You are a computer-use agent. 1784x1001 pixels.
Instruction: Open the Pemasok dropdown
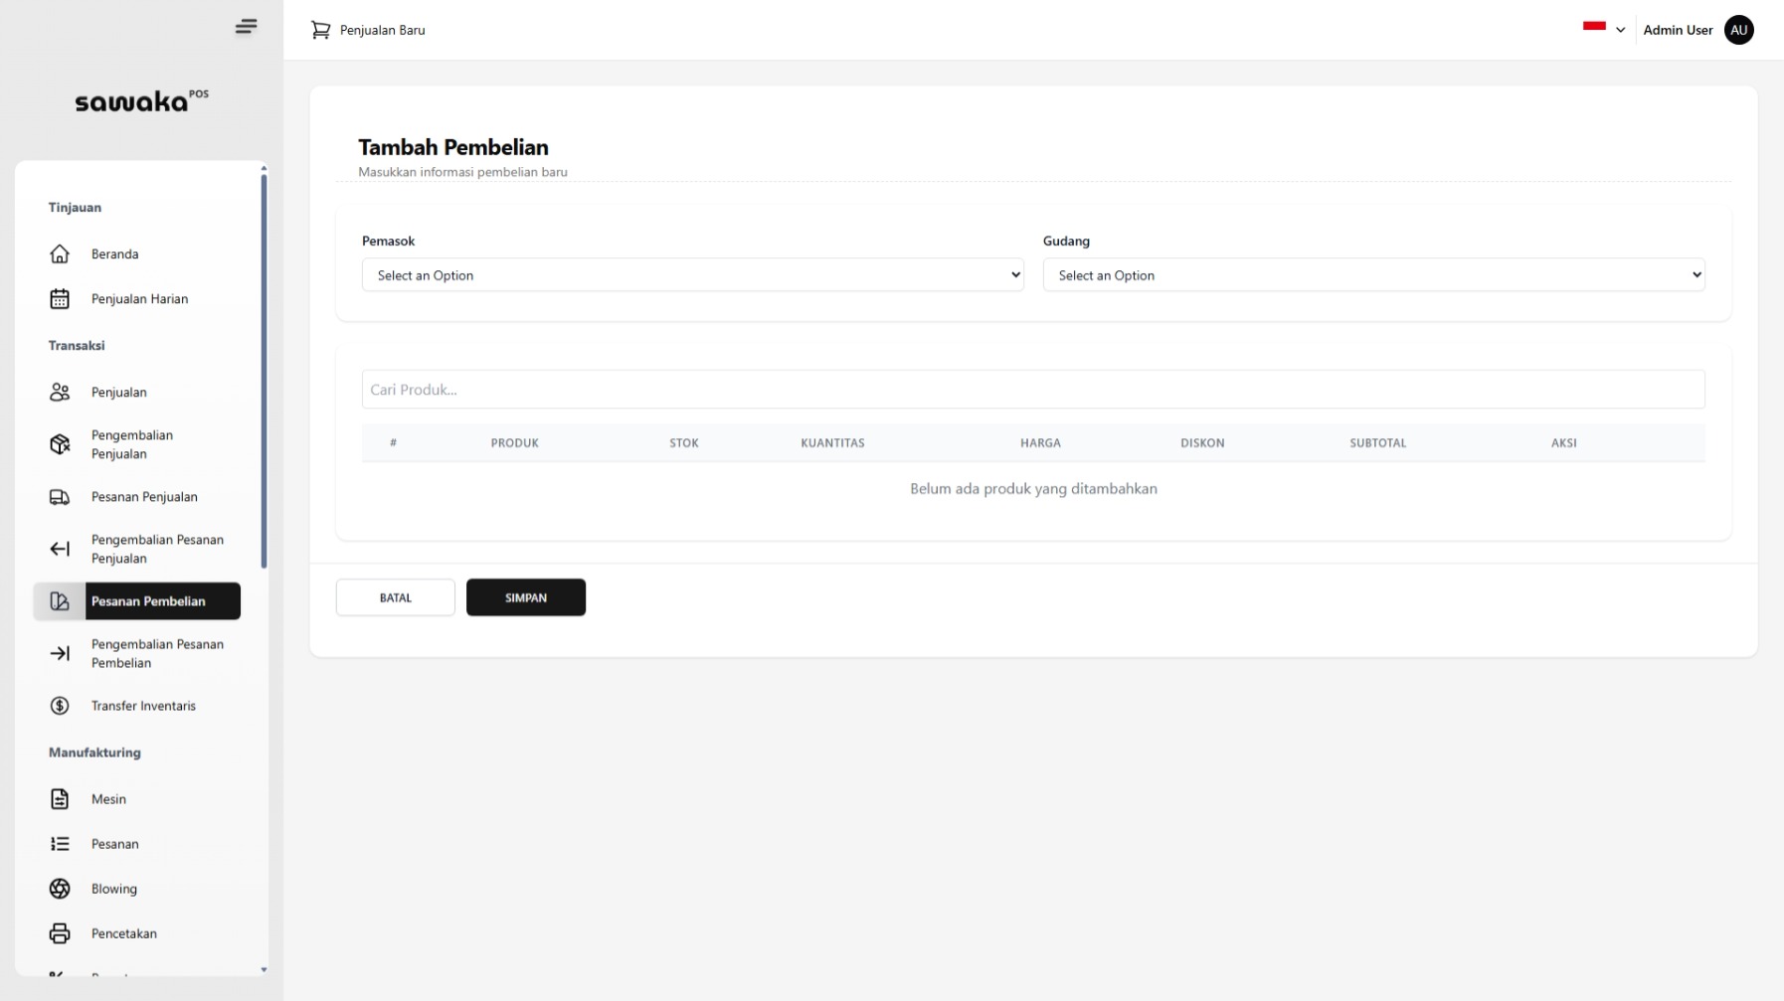[692, 275]
